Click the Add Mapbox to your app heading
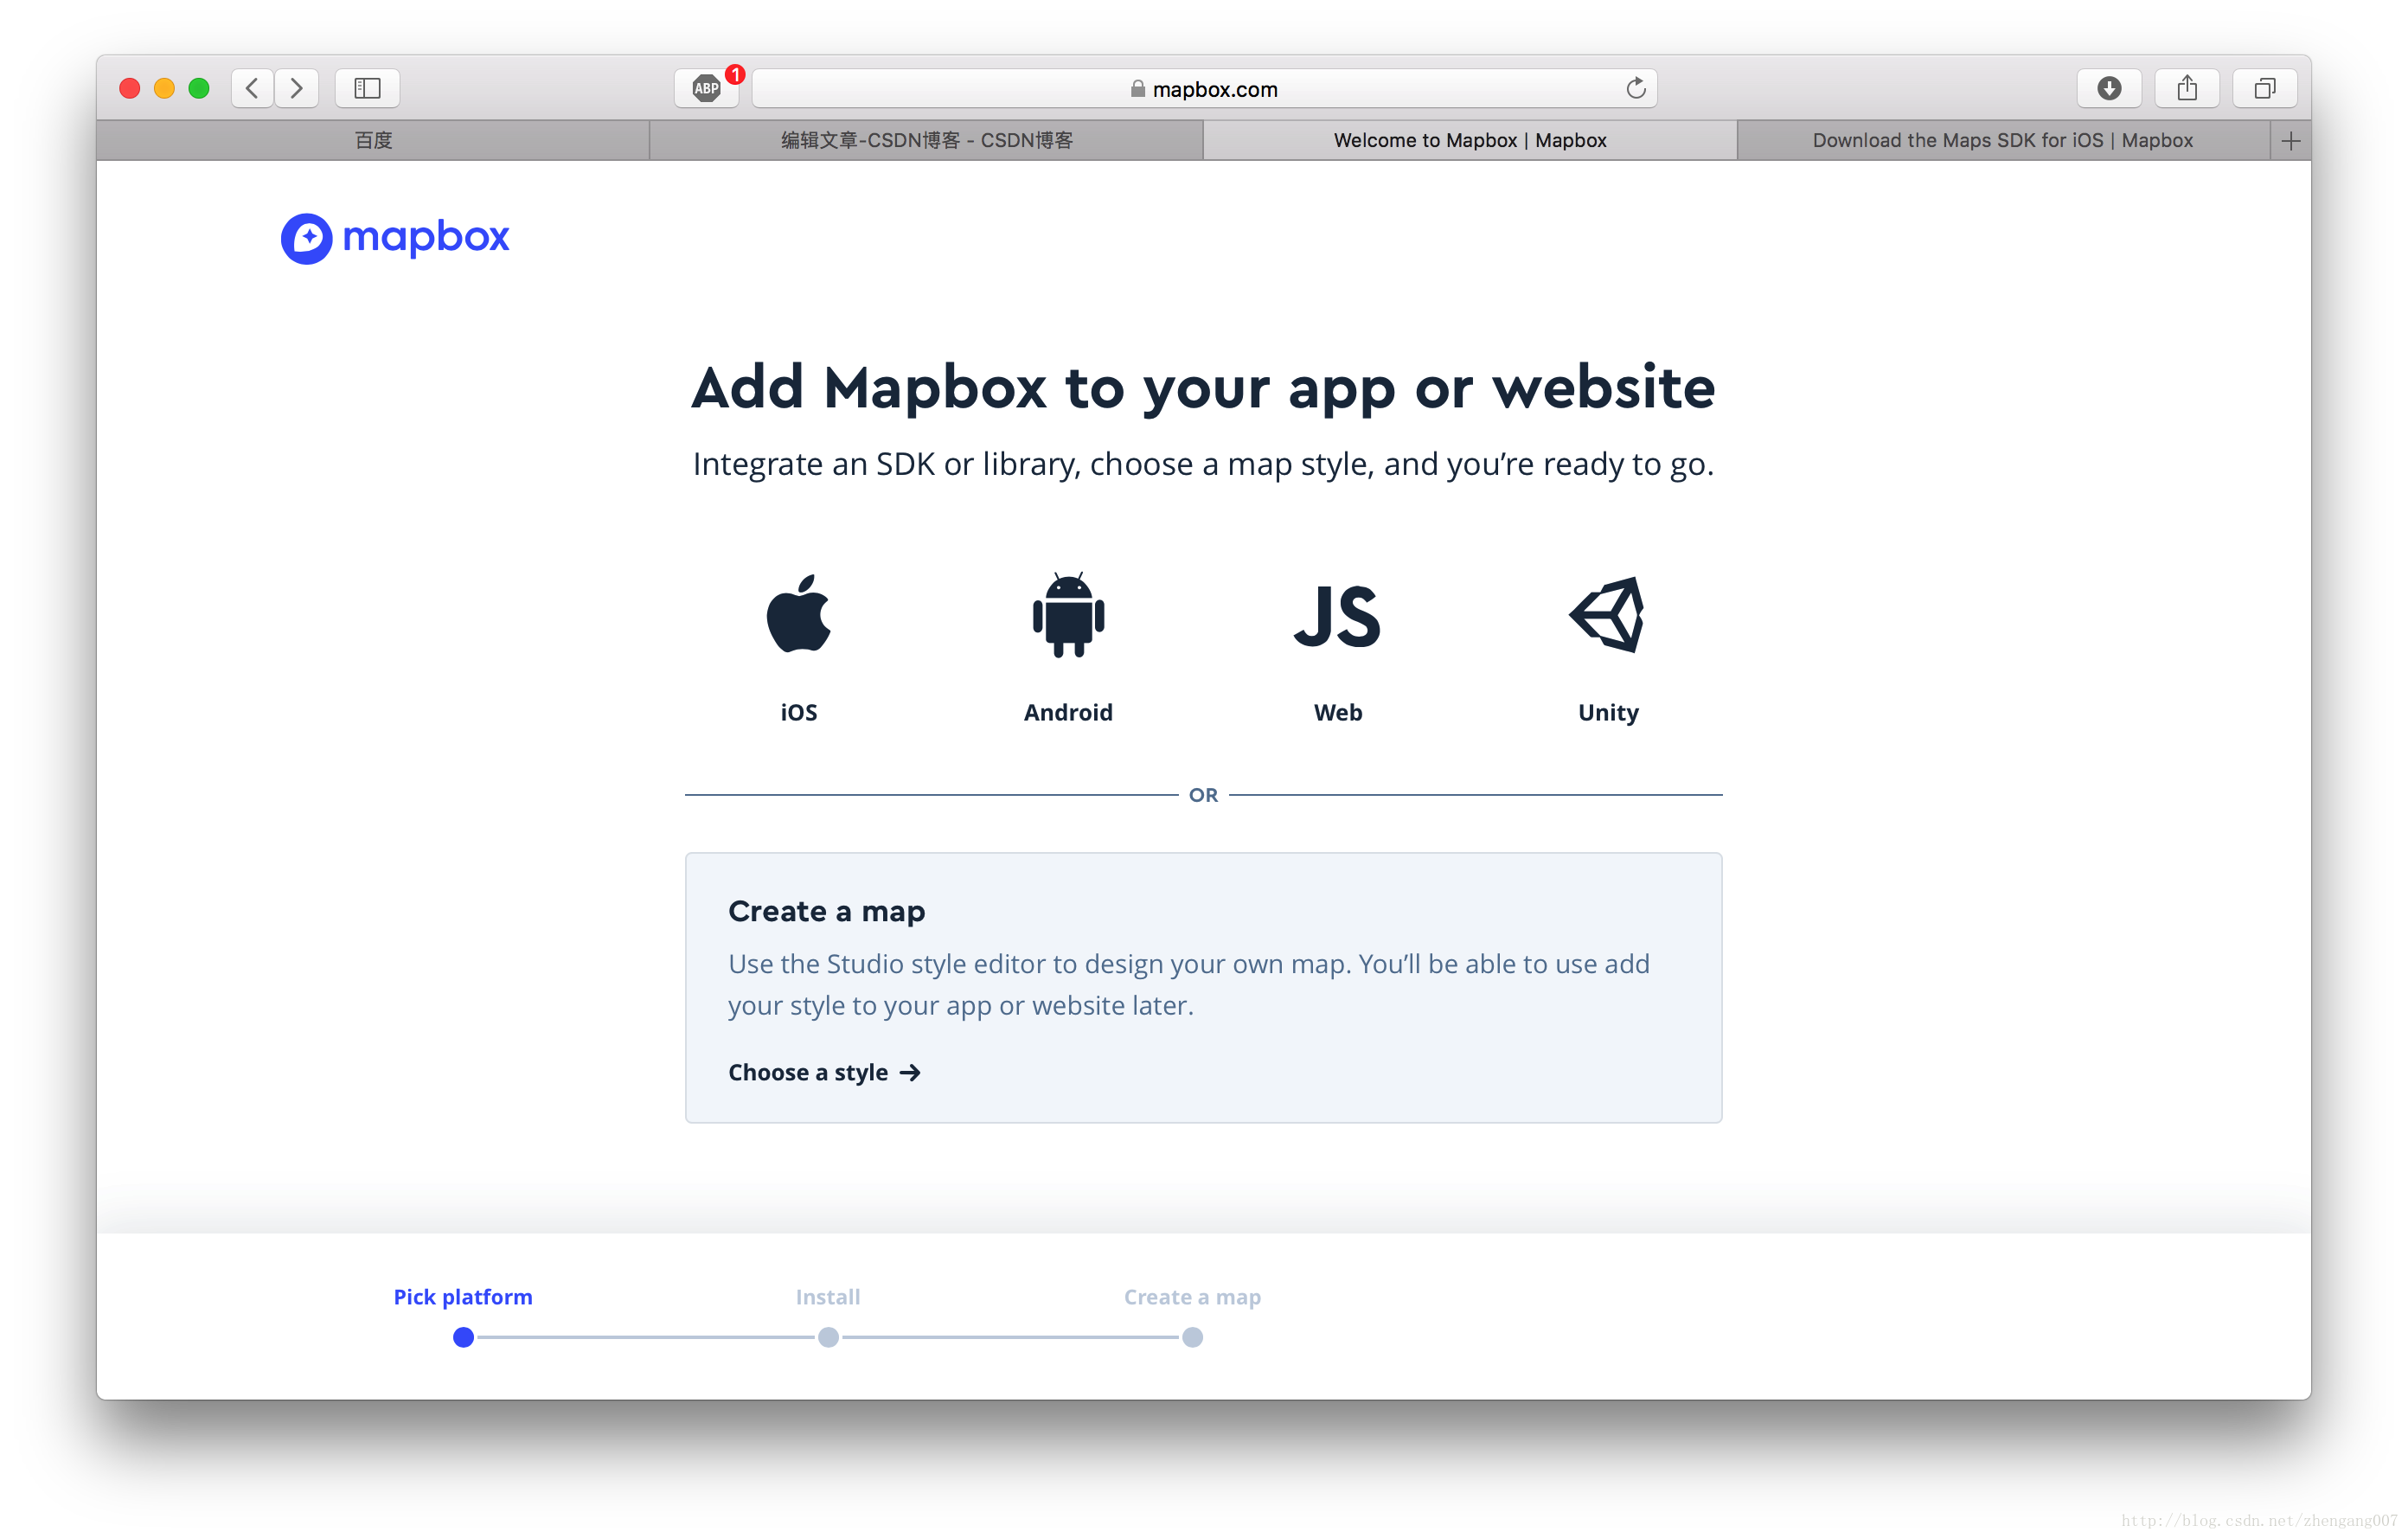 pyautogui.click(x=1203, y=388)
